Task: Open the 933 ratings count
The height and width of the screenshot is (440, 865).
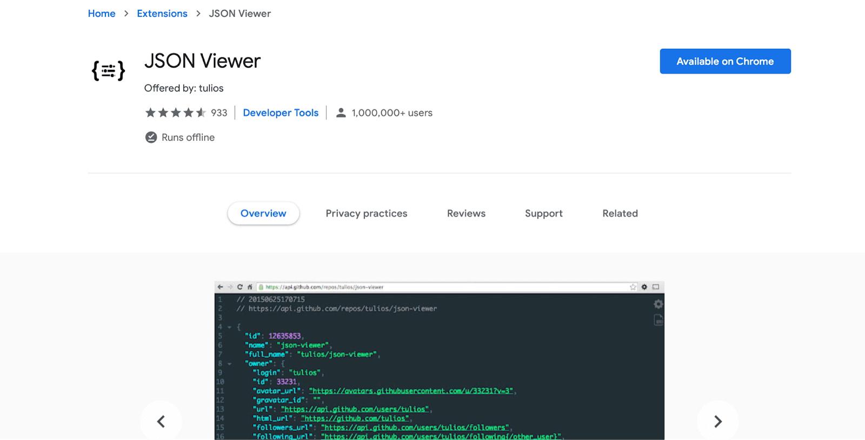Action: pos(219,113)
